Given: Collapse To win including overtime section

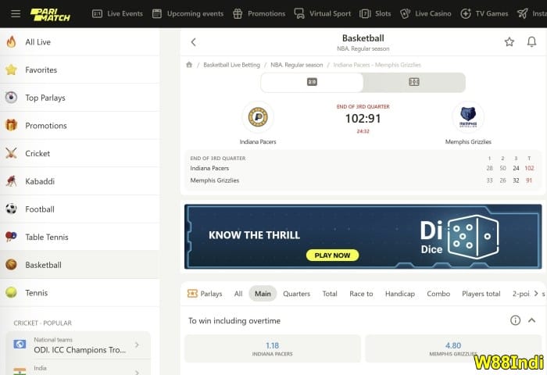Looking at the screenshot, I should [531, 320].
